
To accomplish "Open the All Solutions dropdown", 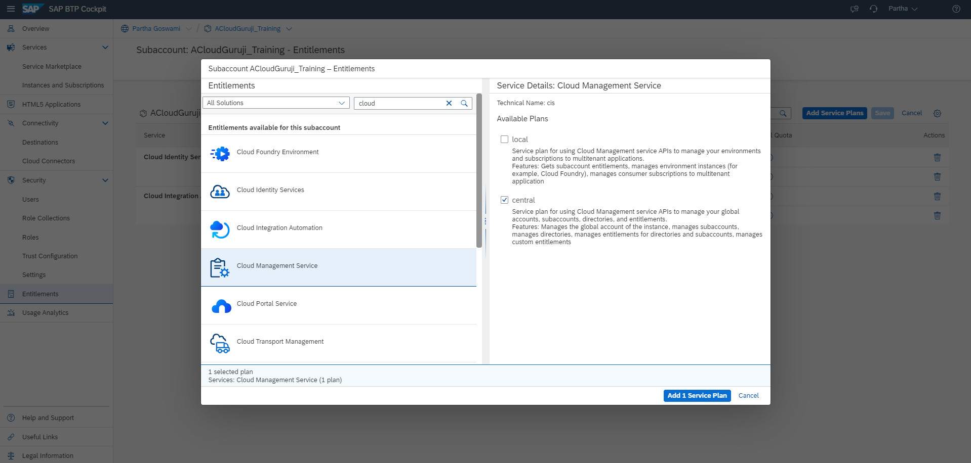I will click(x=276, y=103).
